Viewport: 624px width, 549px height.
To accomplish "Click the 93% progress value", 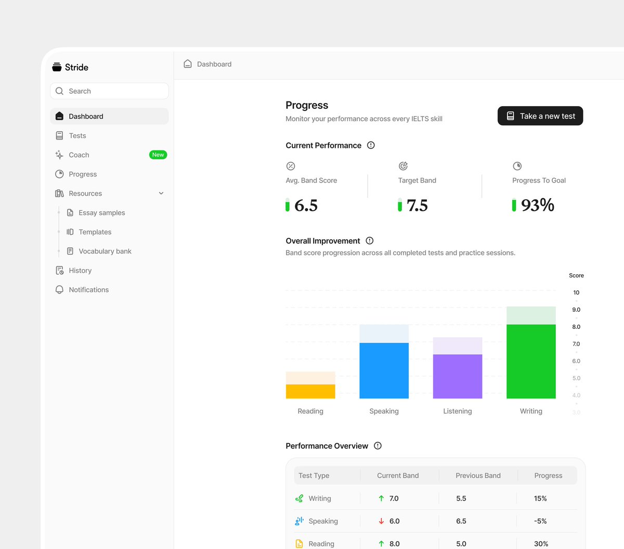I will tap(538, 206).
